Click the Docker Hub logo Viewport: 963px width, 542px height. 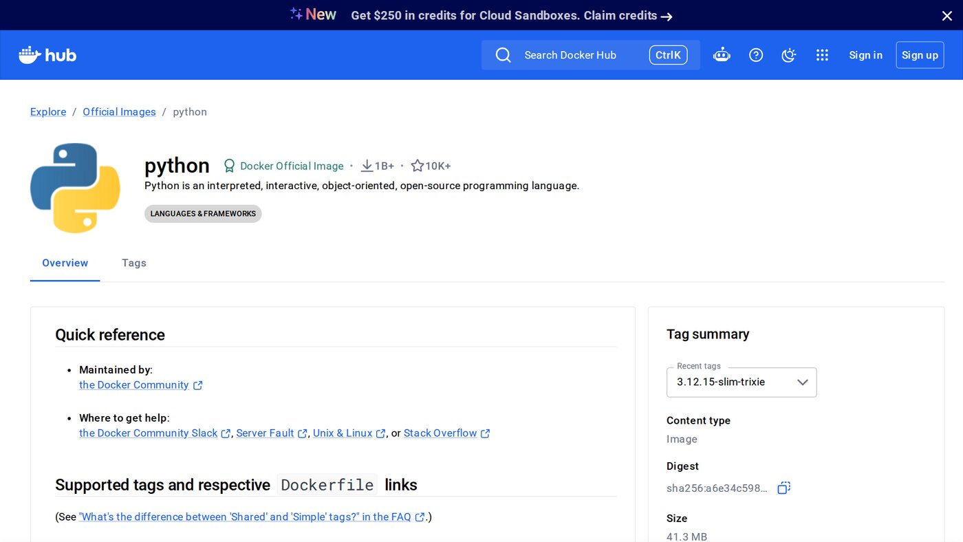[x=47, y=55]
